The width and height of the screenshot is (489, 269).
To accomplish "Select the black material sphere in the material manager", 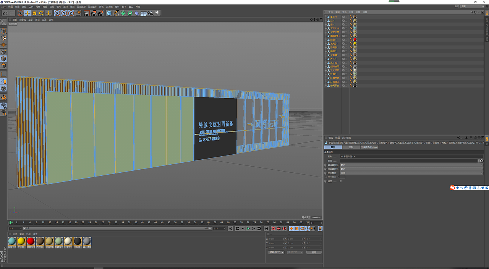I will pyautogui.click(x=78, y=241).
